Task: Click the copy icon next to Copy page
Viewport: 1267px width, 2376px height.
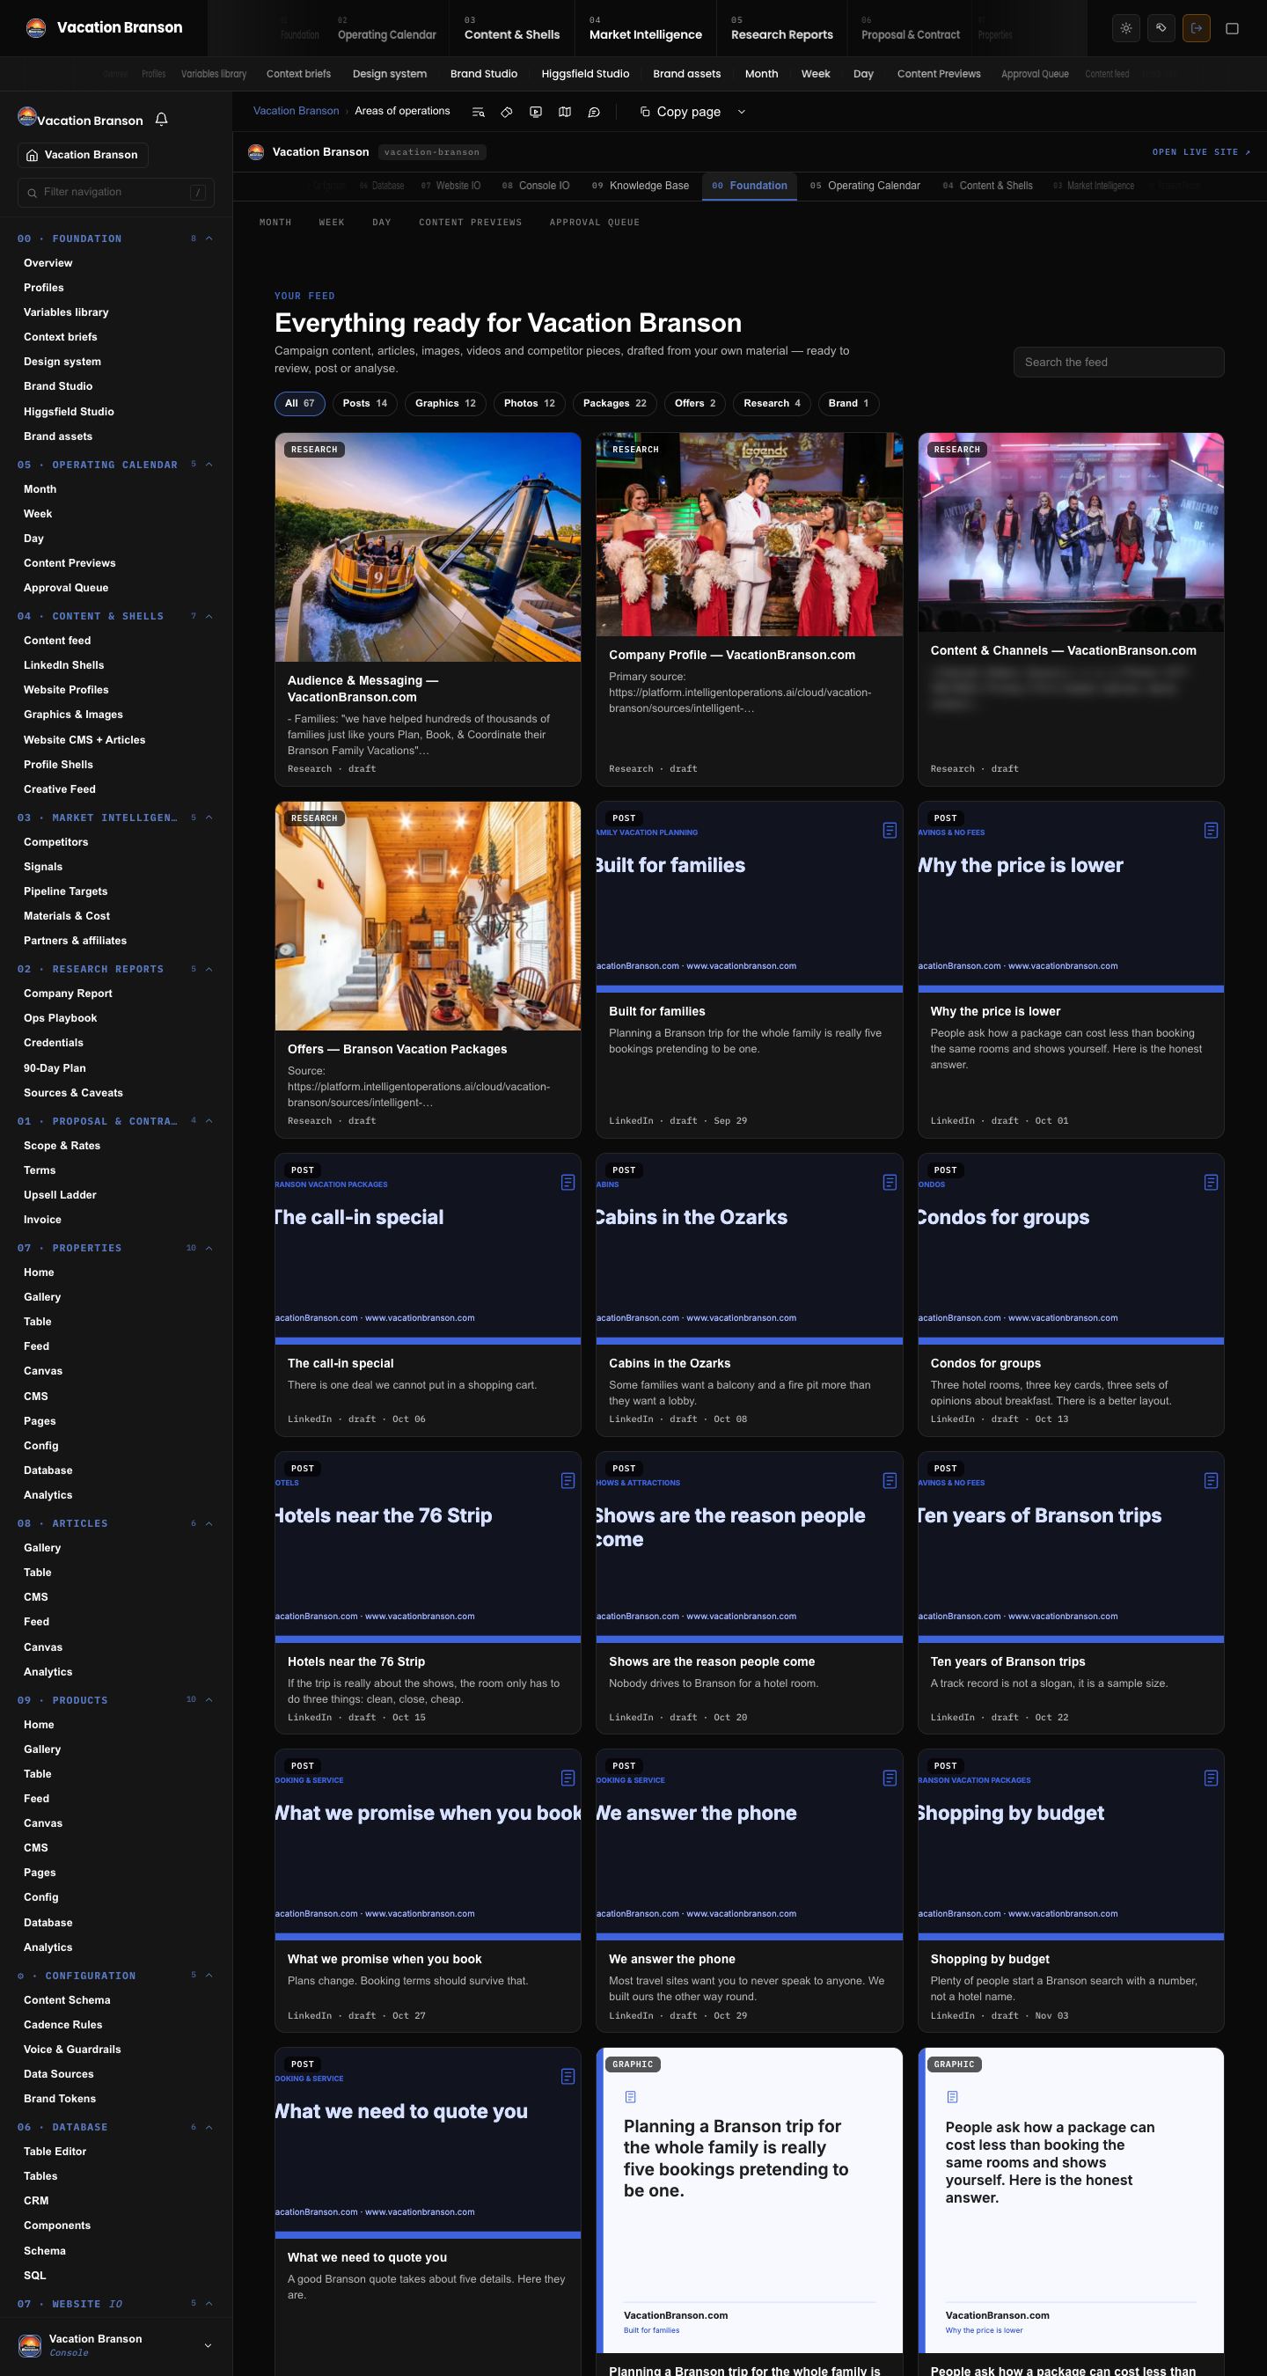Action: coord(646,112)
